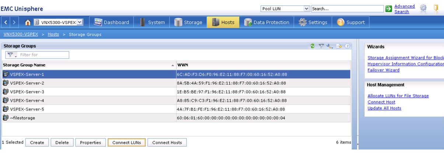The width and height of the screenshot is (444, 162).
Task: Select the VSPEX-Server-2 row
Action: 176,83
